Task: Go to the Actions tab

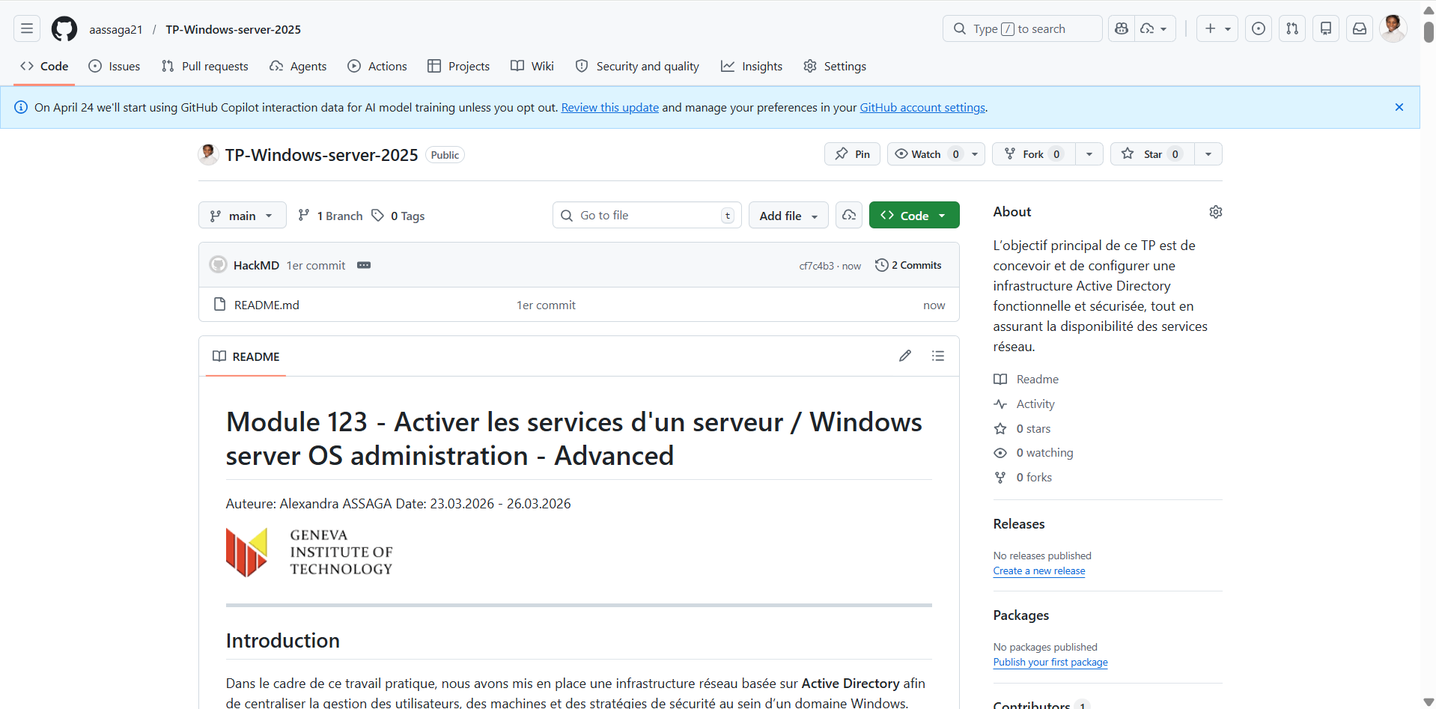Action: coord(377,66)
